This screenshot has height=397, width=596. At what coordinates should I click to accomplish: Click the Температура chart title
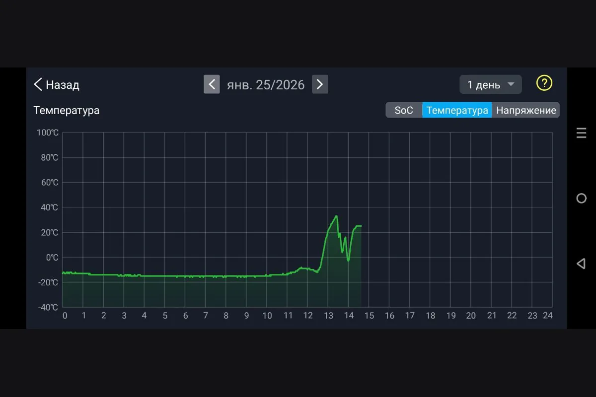pos(67,110)
